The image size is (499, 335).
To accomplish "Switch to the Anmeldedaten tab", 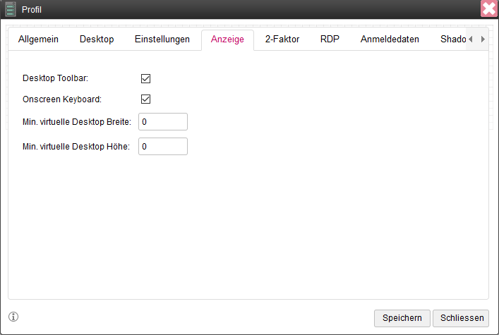I will point(390,39).
